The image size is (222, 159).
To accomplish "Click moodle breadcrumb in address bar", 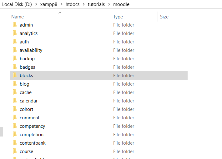I will (x=121, y=4).
